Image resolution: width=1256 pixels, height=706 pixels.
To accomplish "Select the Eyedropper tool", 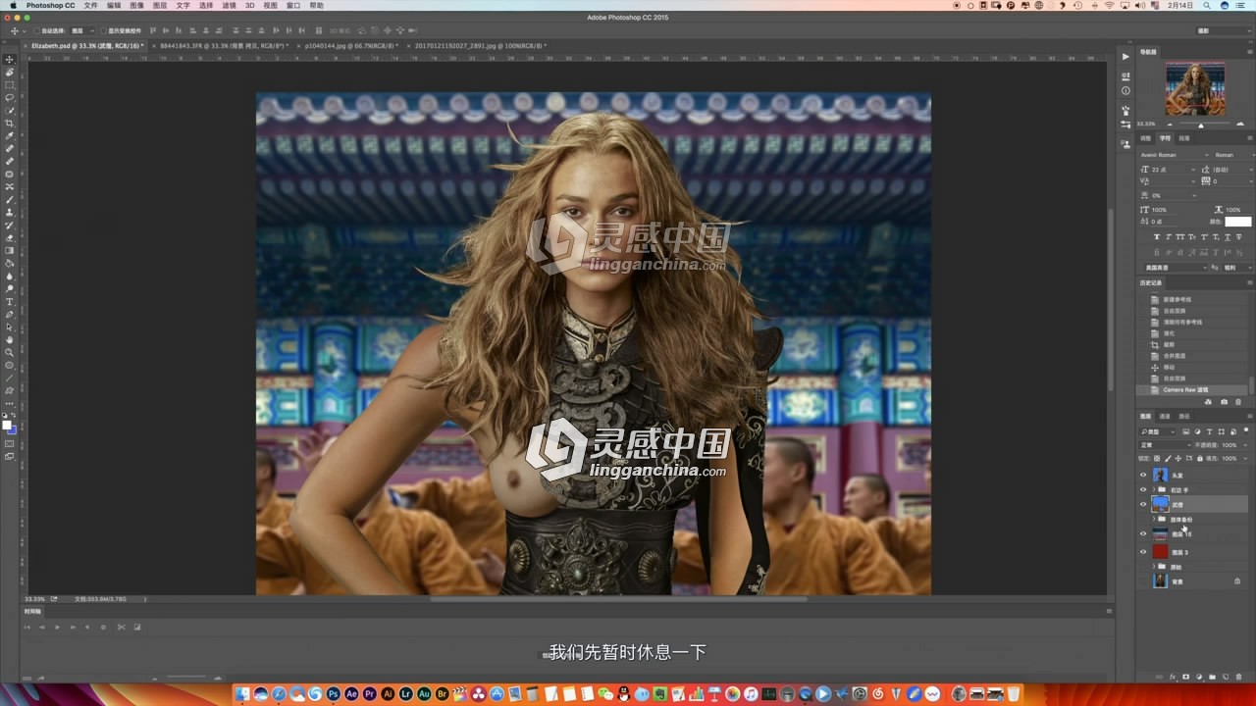I will [9, 136].
